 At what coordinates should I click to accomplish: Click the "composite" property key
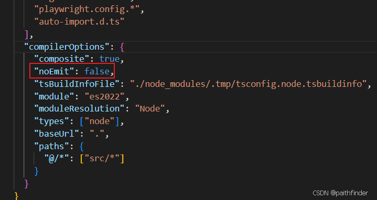(62, 59)
